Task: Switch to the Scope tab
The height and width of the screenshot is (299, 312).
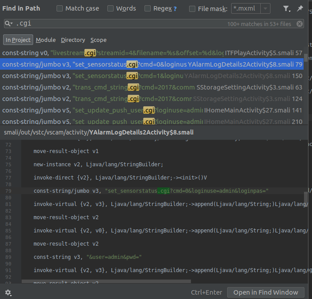Action: (x=99, y=40)
